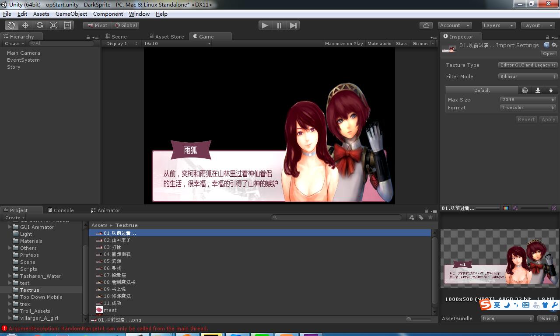This screenshot has height=336, width=560.
Task: Select the Rect transform tool
Action: (67, 25)
